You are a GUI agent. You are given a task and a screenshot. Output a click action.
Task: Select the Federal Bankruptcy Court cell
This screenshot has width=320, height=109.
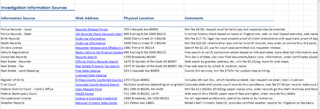(19, 94)
